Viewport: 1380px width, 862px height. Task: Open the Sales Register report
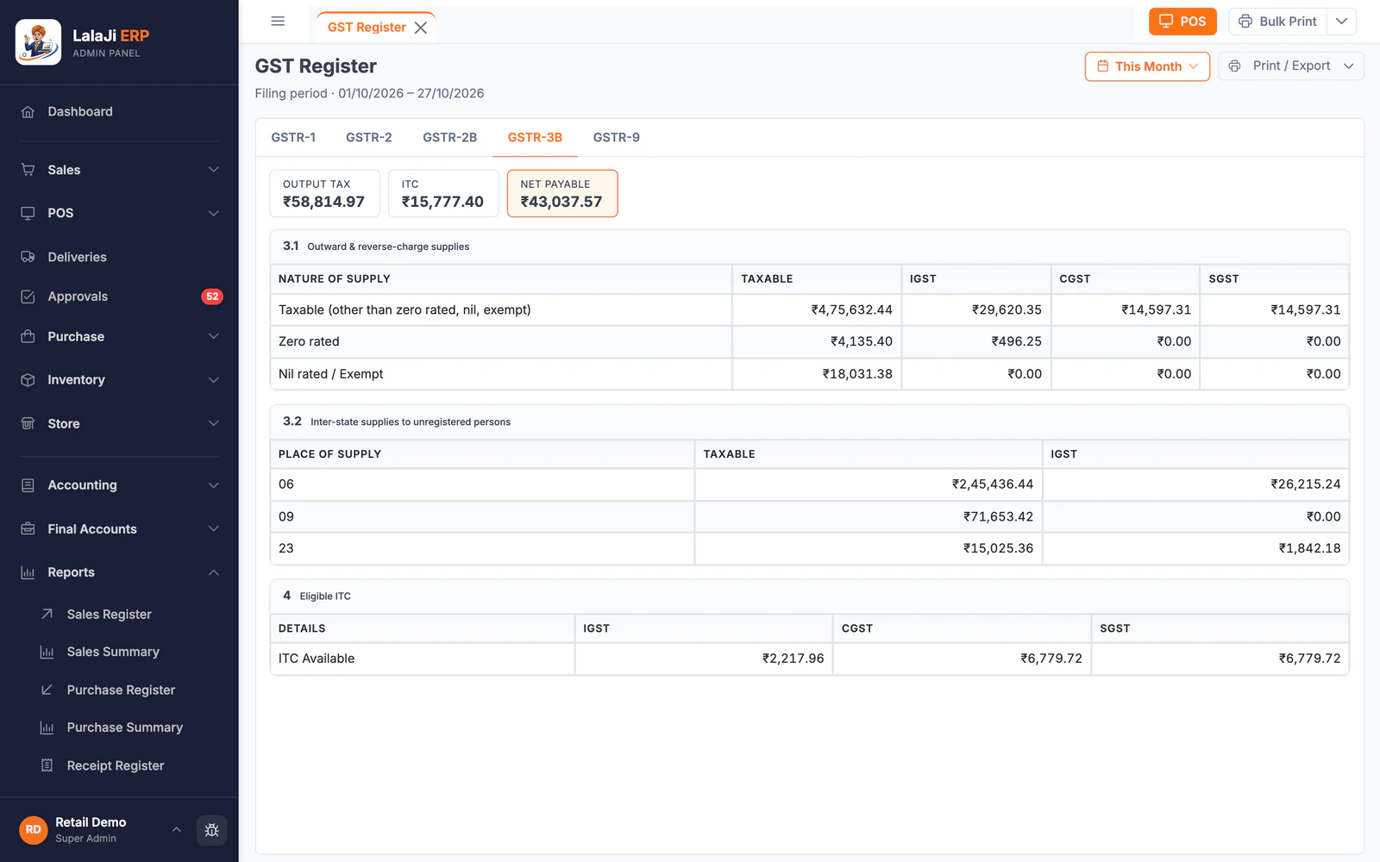[x=110, y=615]
